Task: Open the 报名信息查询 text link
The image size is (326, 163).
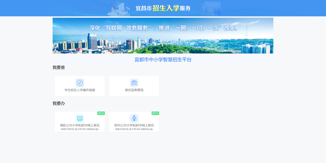Action: 134,90
